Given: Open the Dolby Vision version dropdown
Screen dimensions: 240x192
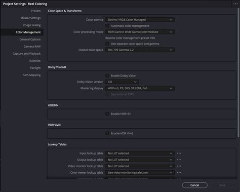Looking at the screenshot, I should click(122, 82).
